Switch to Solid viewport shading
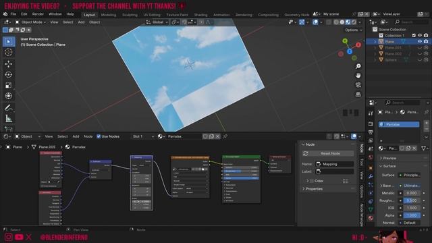This screenshot has height=243, width=432. [342, 22]
